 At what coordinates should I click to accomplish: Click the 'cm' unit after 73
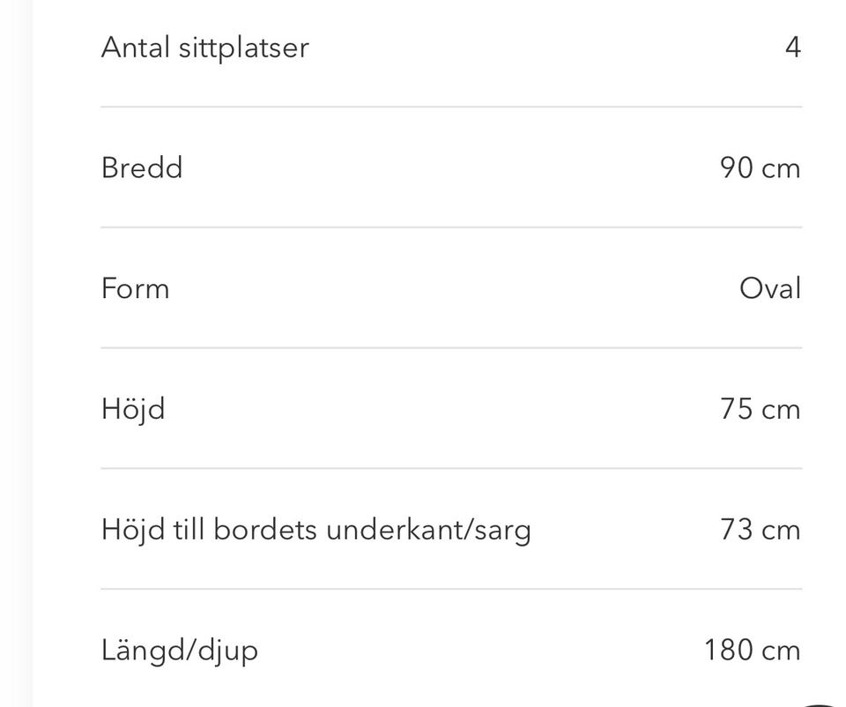[781, 530]
